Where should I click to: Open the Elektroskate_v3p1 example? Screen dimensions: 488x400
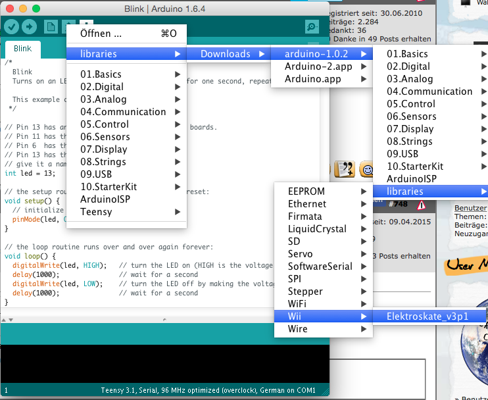coord(429,316)
